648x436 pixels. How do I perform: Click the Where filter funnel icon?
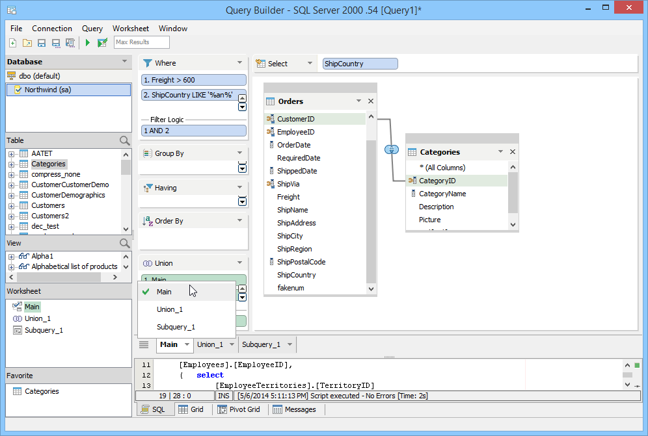tap(148, 63)
